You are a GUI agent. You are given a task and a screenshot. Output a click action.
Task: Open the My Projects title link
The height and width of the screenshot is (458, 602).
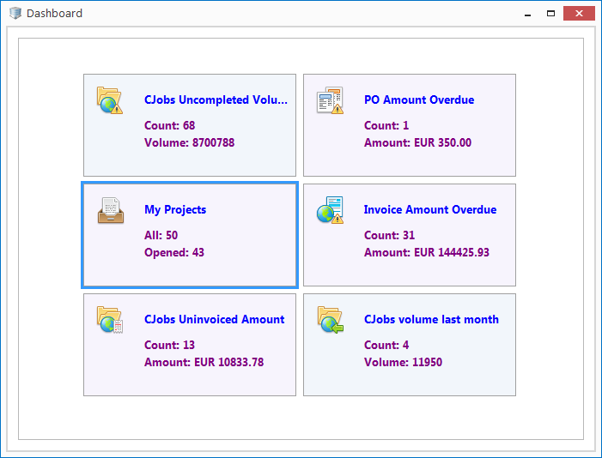tap(175, 209)
